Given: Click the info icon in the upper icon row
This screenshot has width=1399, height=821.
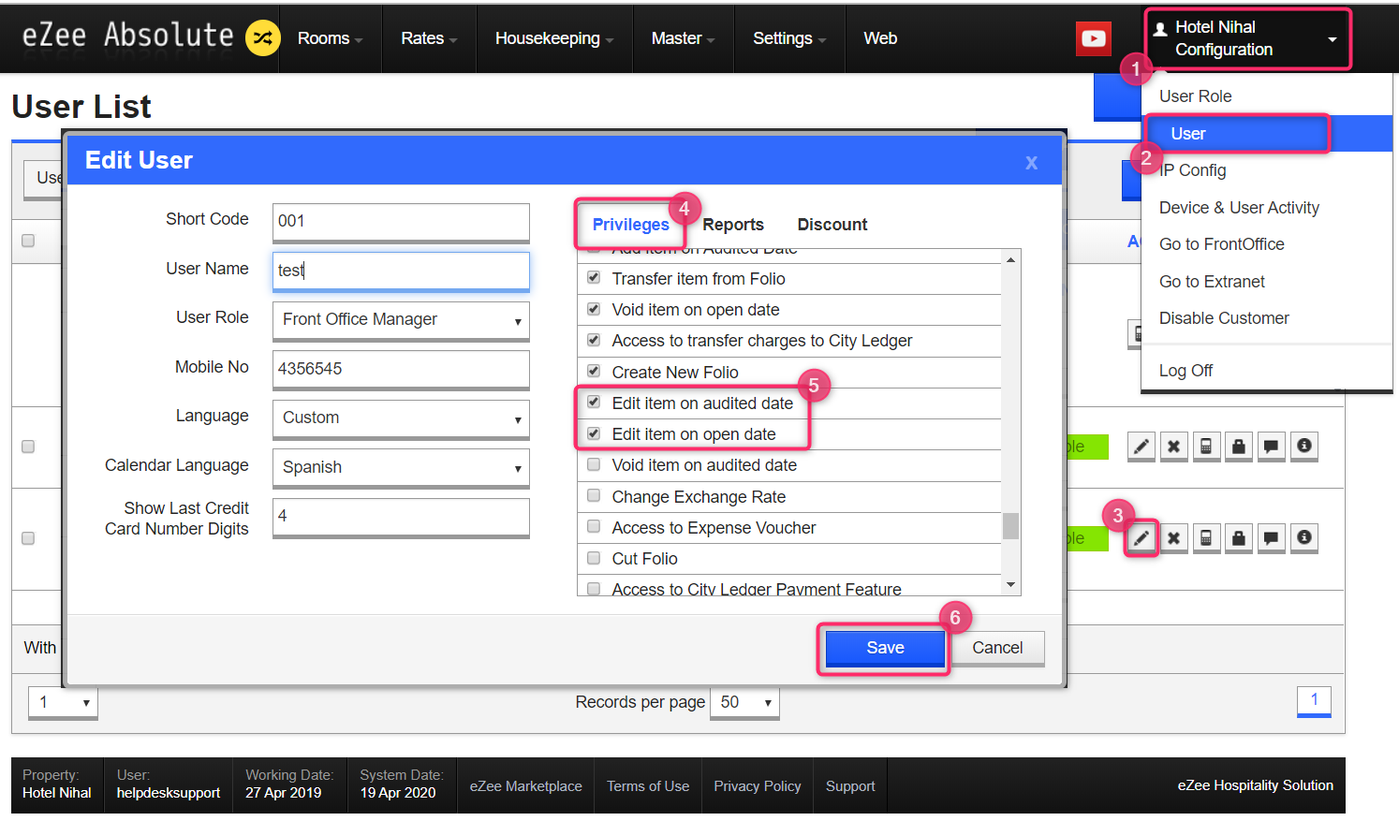Looking at the screenshot, I should click(x=1303, y=447).
